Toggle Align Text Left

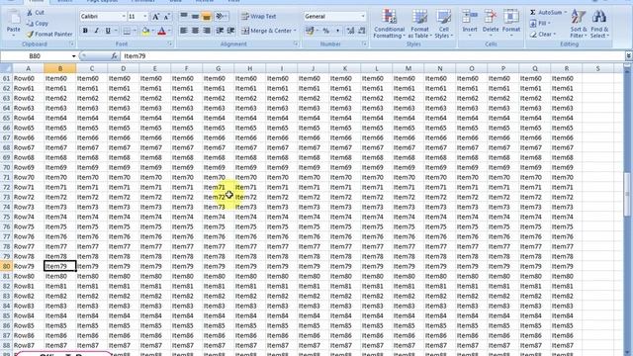184,31
